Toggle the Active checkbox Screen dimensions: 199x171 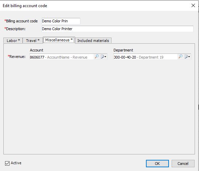click(x=7, y=163)
